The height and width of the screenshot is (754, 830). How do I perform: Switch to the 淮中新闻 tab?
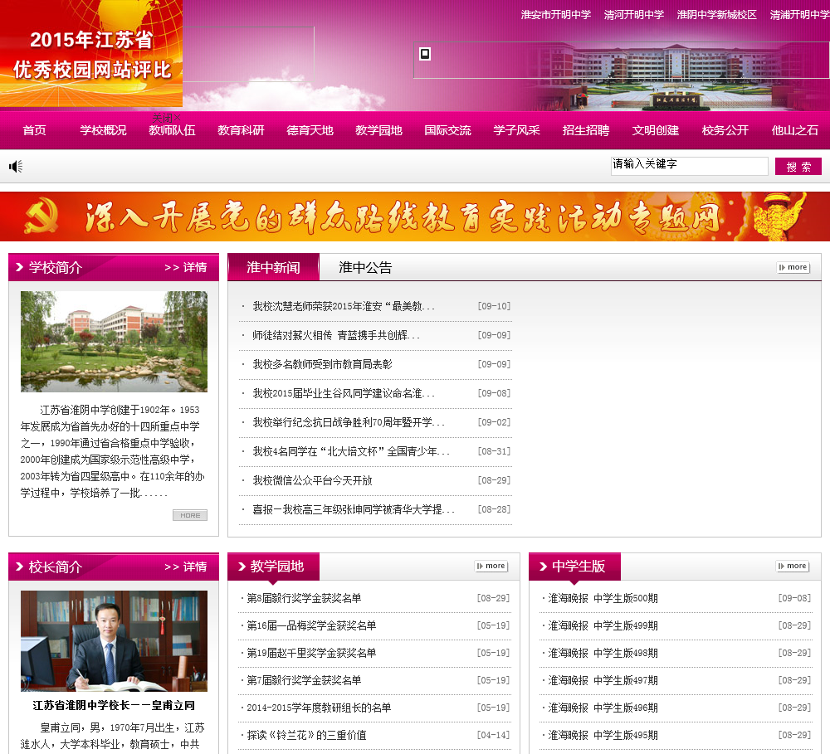(273, 267)
